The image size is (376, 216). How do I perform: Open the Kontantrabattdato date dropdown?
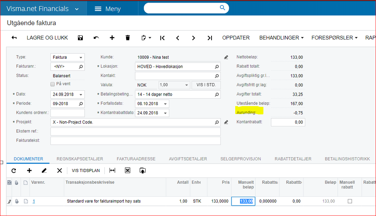165,113
